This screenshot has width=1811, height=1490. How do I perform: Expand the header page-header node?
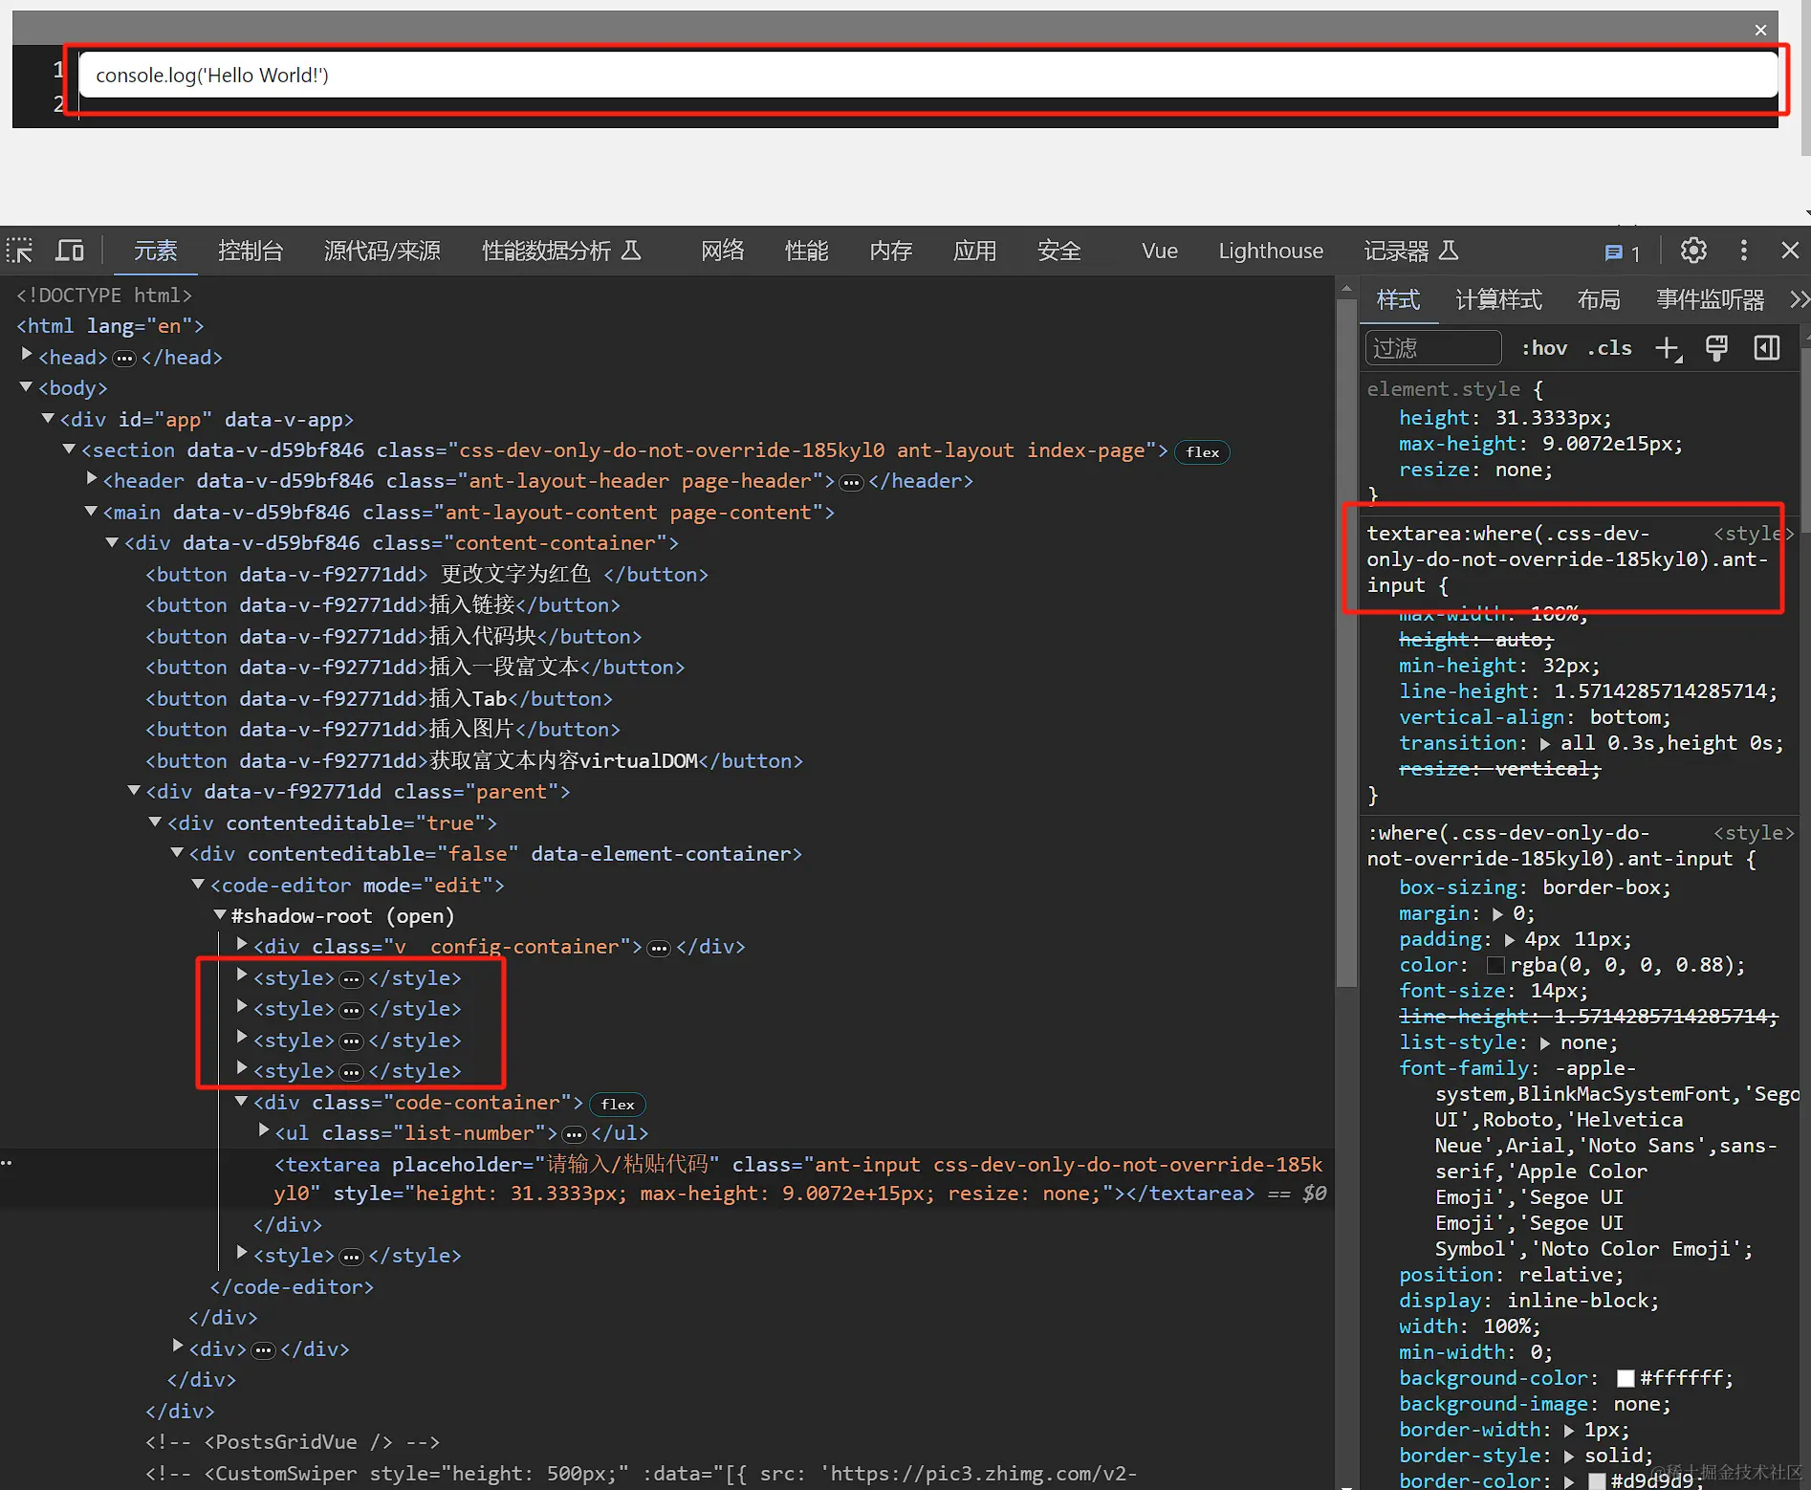click(92, 479)
